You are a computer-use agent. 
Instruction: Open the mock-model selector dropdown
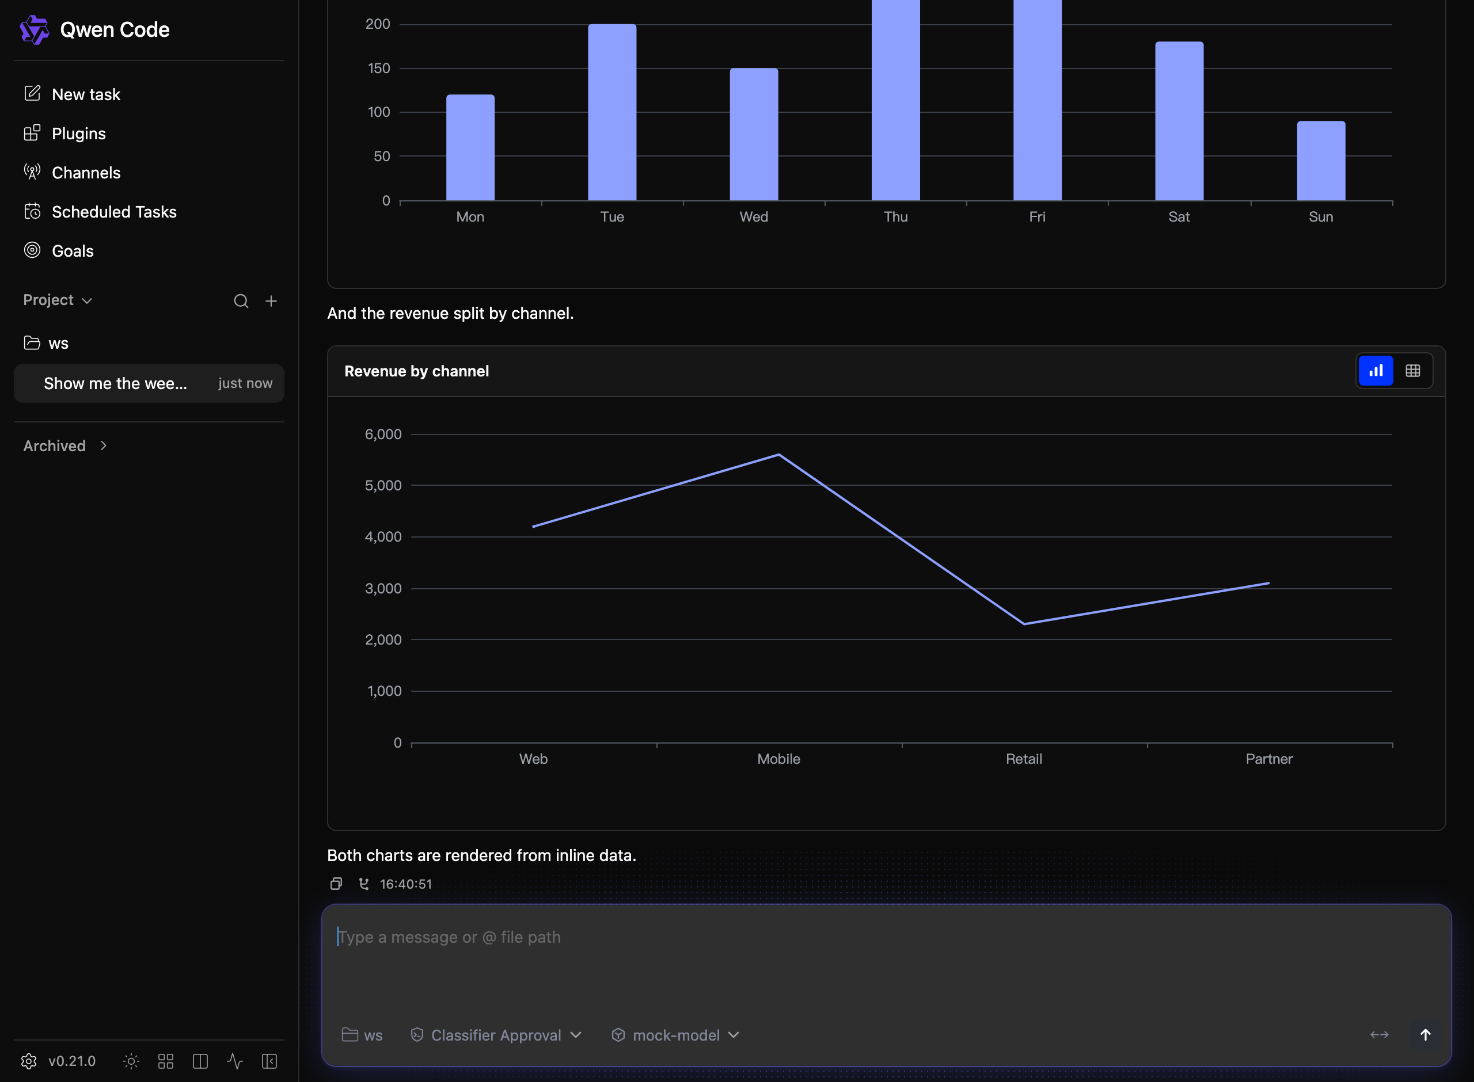(x=675, y=1035)
